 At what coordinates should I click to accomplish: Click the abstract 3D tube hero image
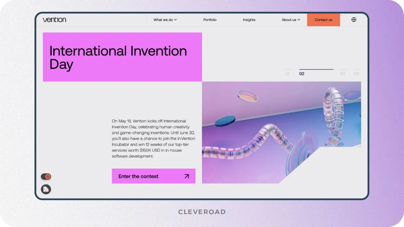281,133
